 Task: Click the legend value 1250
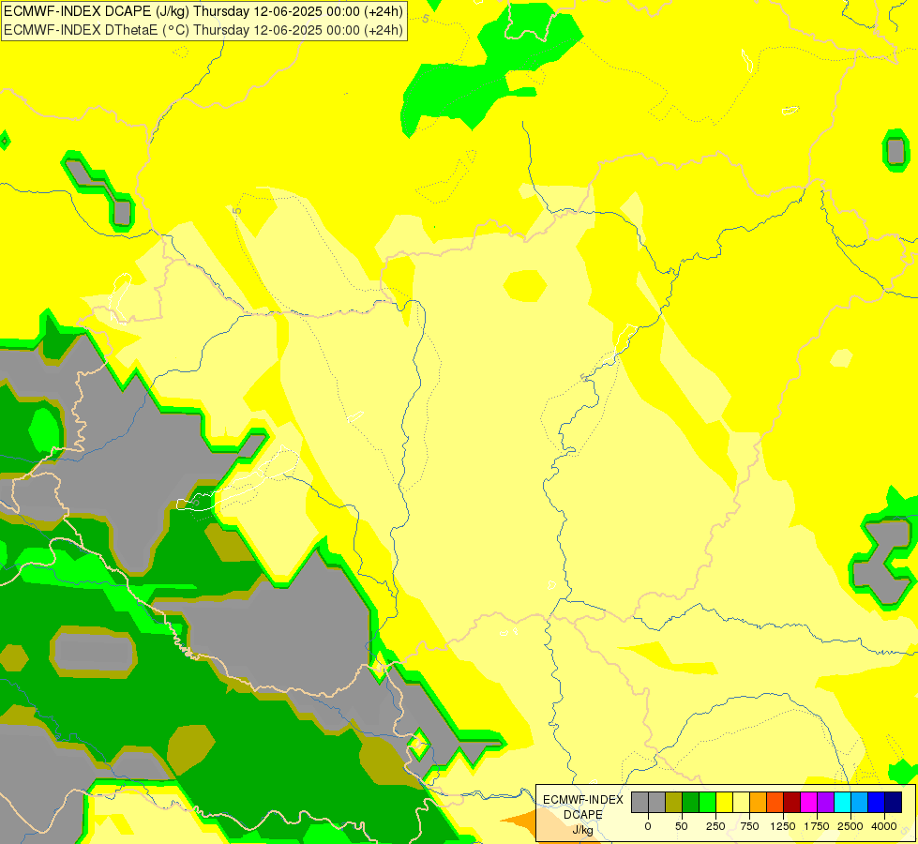point(783,826)
